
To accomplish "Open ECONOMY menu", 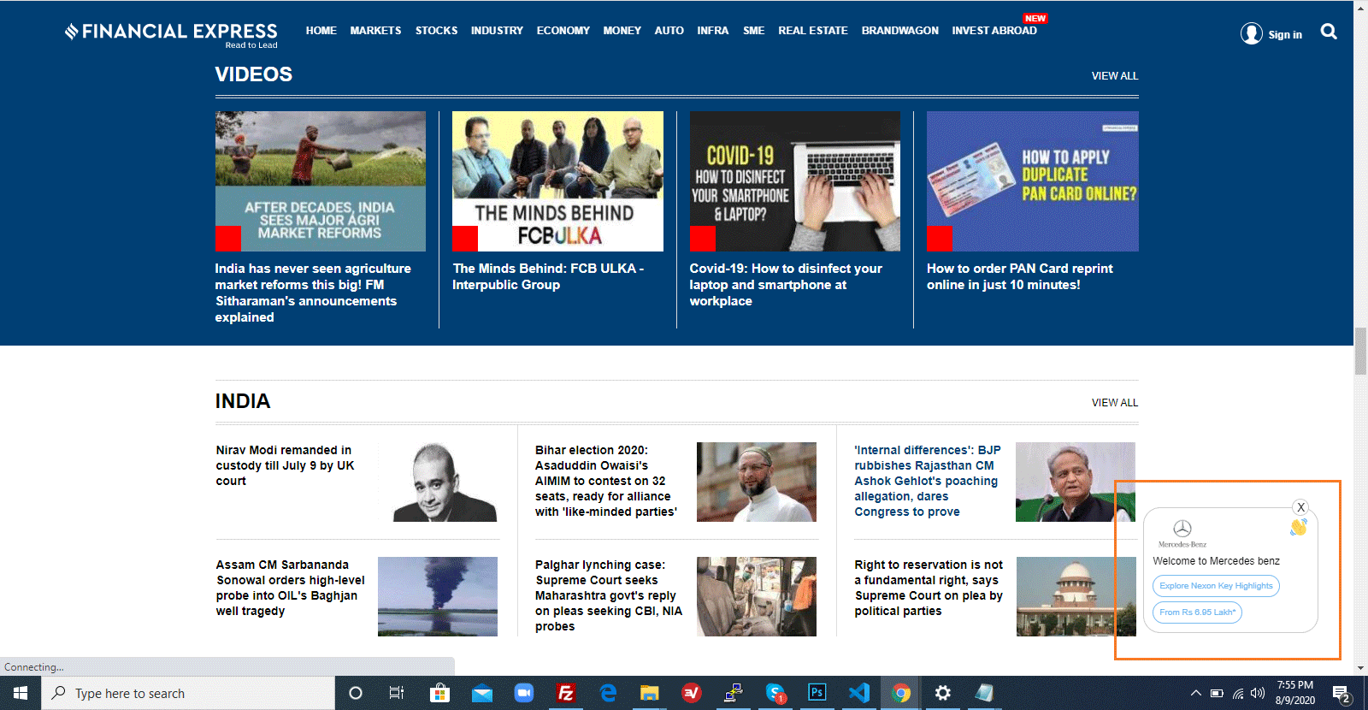I will point(563,31).
